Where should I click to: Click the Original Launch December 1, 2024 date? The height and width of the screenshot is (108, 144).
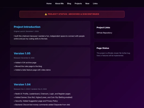click(x=26, y=31)
